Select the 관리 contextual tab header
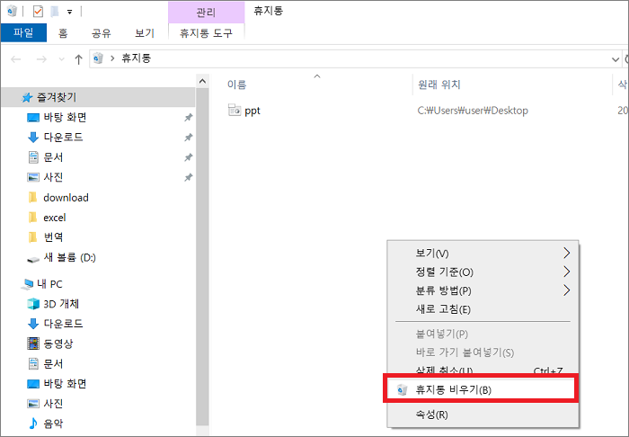Image resolution: width=629 pixels, height=437 pixels. (206, 13)
